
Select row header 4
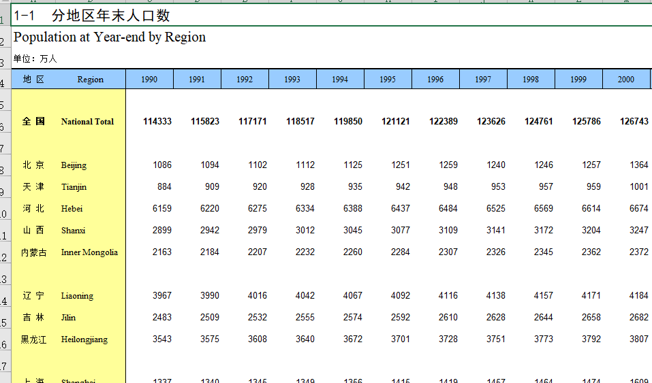tap(5, 79)
